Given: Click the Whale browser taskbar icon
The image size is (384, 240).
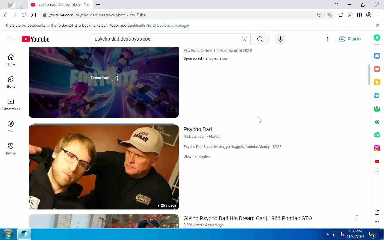Looking at the screenshot, I should click(24, 234).
